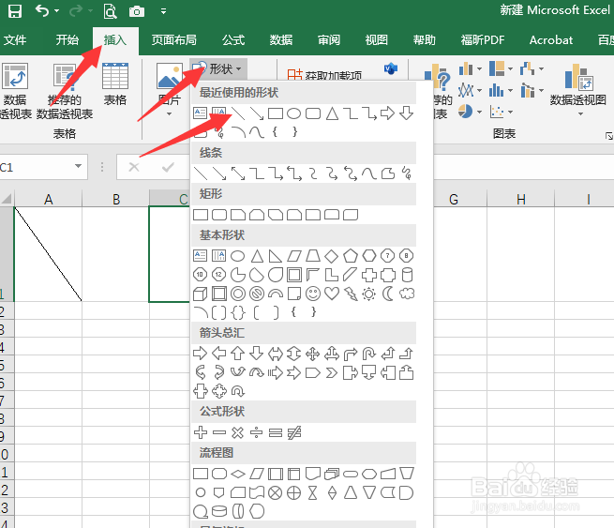This screenshot has width=614, height=528.
Task: Open the 形状 shapes dropdown
Action: click(218, 69)
